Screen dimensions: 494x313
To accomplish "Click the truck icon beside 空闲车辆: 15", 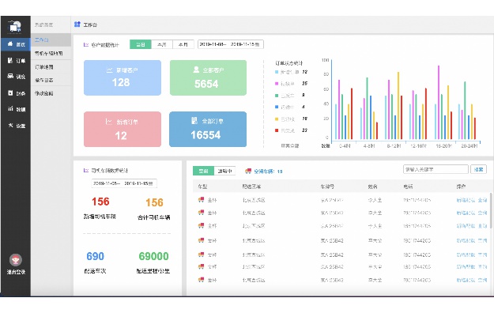I will click(x=248, y=171).
